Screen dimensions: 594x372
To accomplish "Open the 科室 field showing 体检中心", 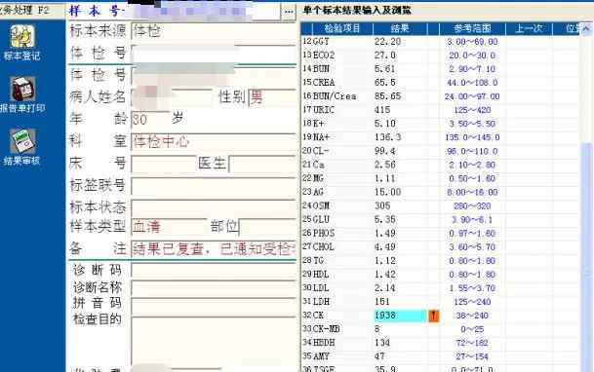I will (x=214, y=142).
